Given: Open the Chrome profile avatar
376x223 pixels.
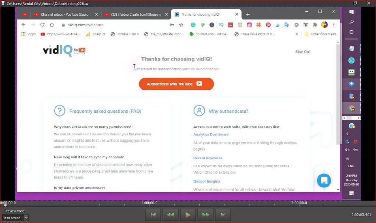Looking at the screenshot, I should 325,25.
